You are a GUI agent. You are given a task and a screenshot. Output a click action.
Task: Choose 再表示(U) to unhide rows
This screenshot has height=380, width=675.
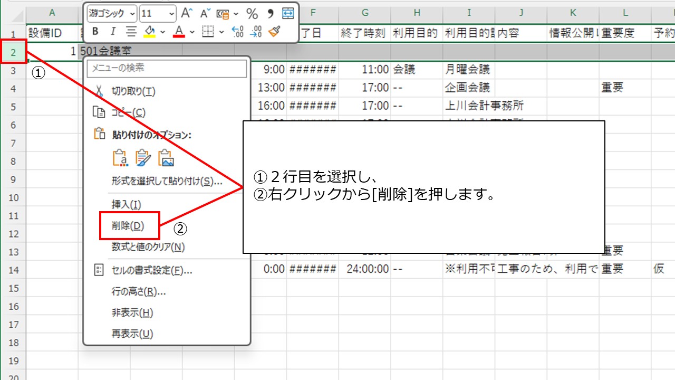(x=167, y=334)
